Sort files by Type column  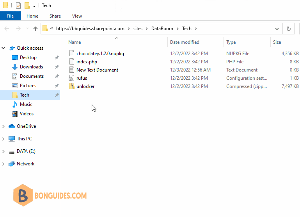[x=231, y=42]
